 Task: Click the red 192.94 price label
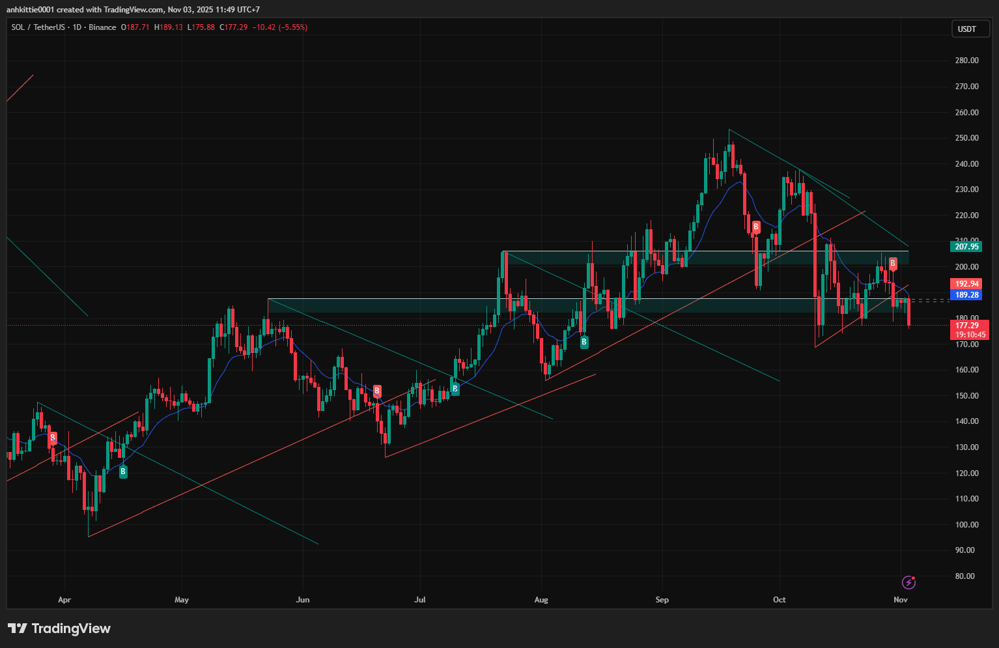(967, 284)
